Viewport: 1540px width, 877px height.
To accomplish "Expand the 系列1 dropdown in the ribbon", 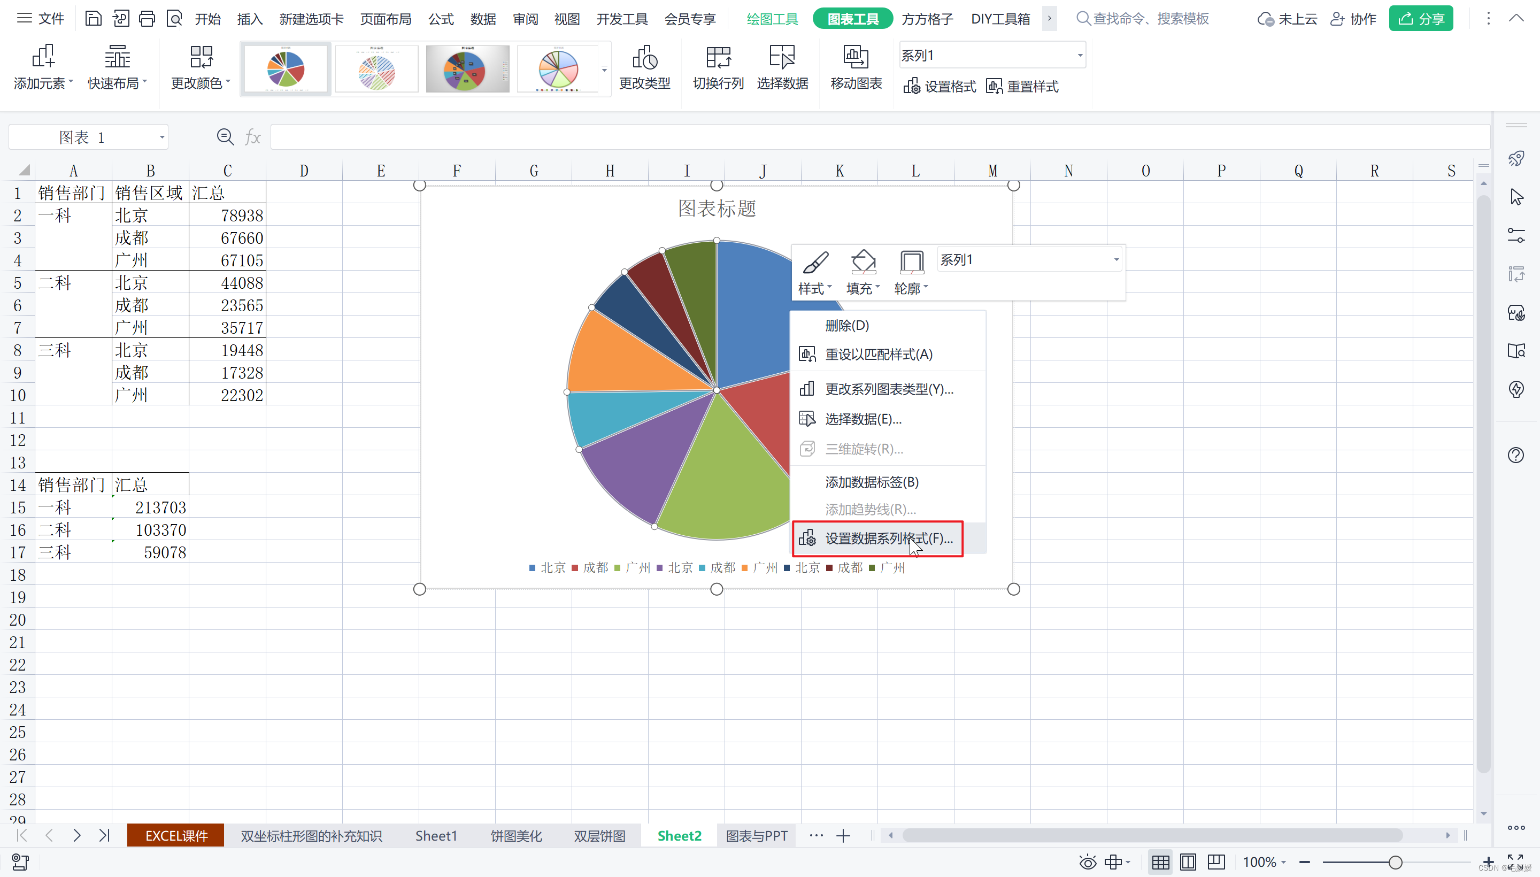I will (x=1079, y=56).
